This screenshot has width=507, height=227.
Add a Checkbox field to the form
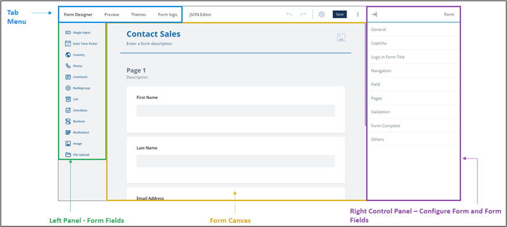pos(76,110)
